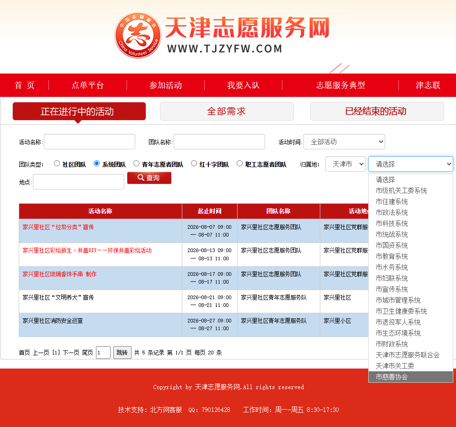
Task: Open the 家兴里社区“文明养犬”宣传 activity
Action: coord(58,297)
